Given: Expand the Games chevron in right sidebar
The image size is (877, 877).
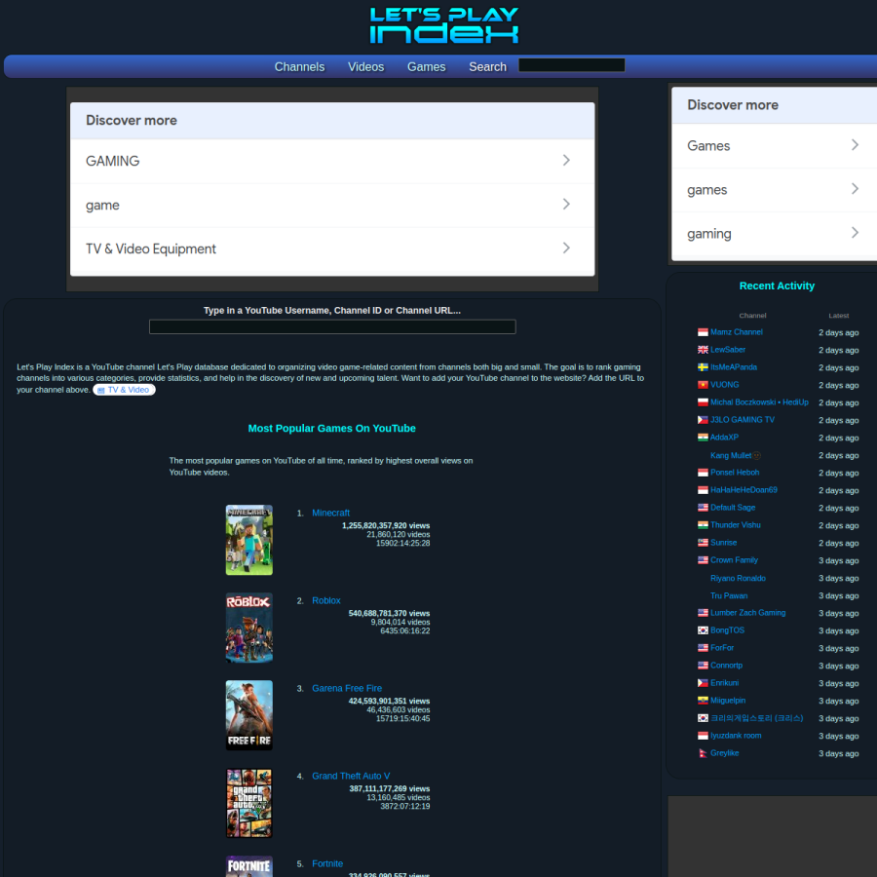Looking at the screenshot, I should click(855, 145).
